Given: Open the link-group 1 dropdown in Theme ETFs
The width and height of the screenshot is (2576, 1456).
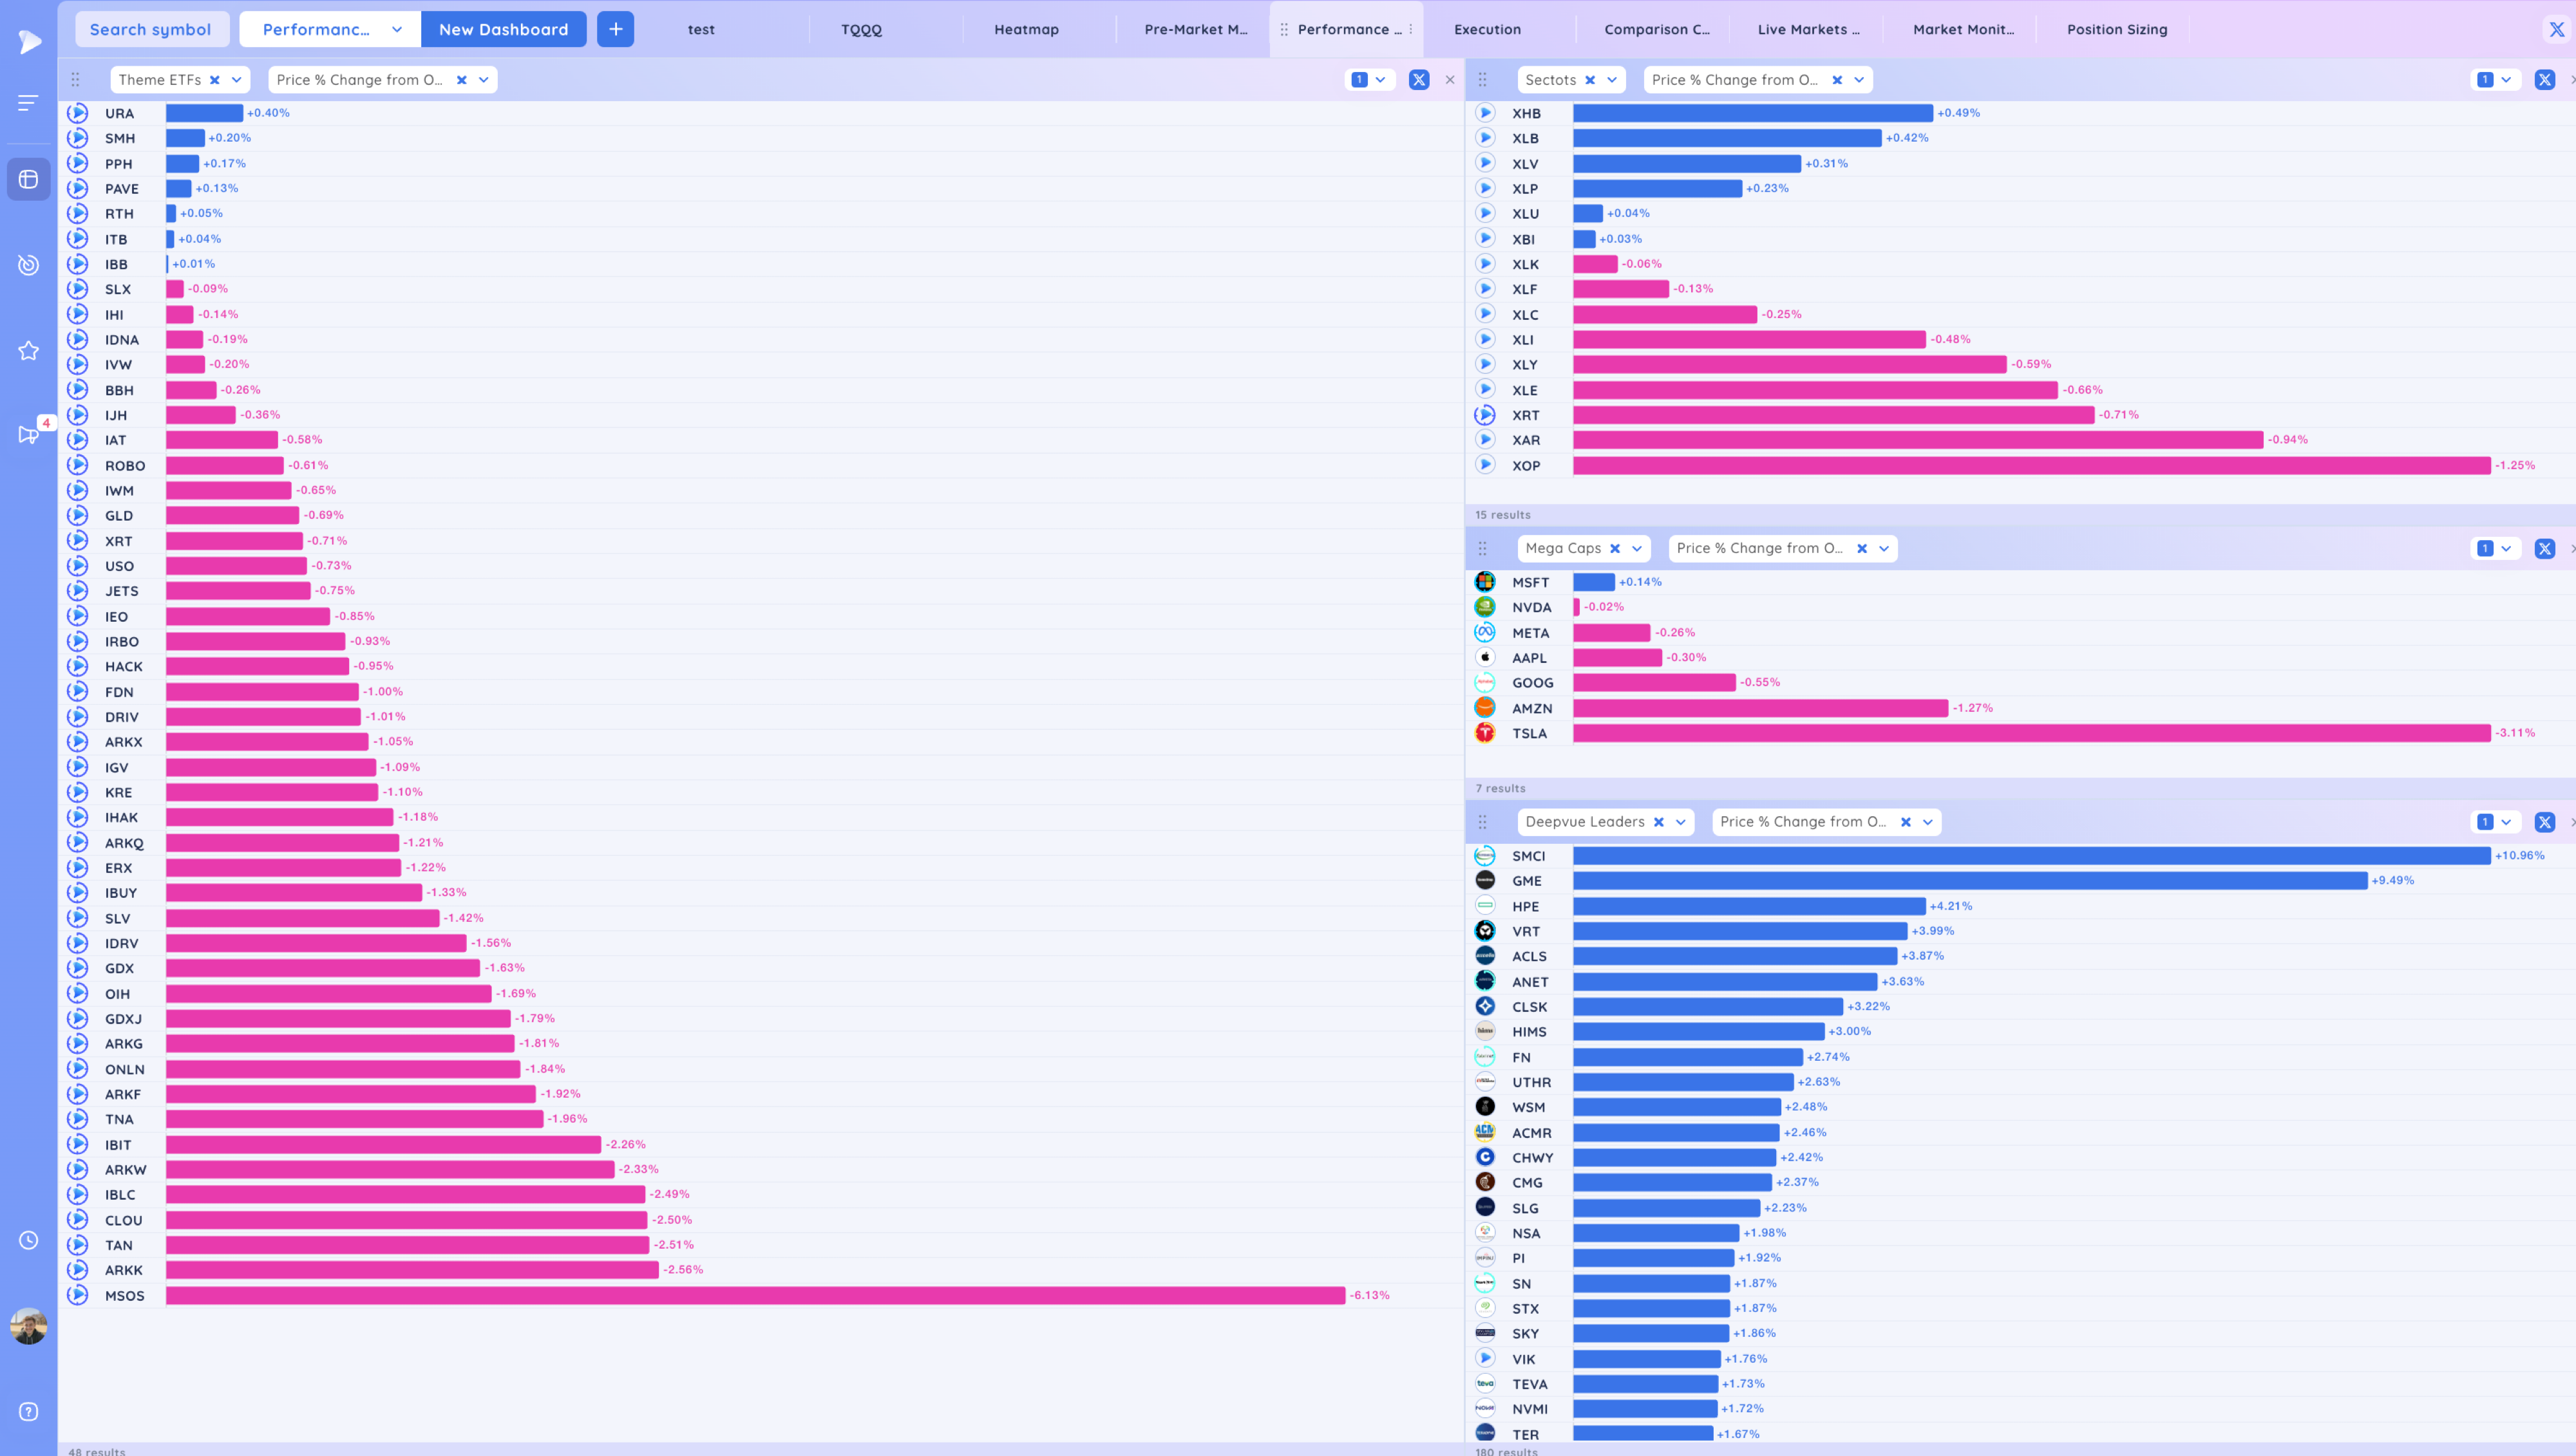Looking at the screenshot, I should coord(1368,79).
